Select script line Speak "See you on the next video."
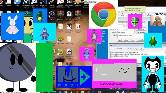The image size is (166, 93). 129,54
